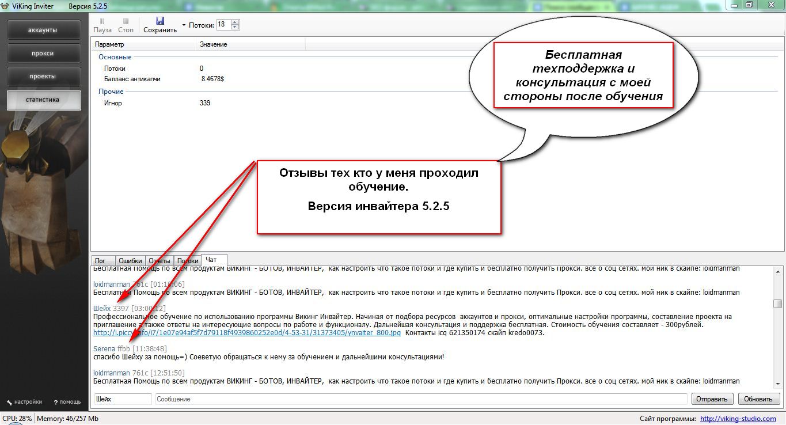This screenshot has height=425, width=786.
Task: Open помощь with the question mark icon
Action: pyautogui.click(x=55, y=402)
